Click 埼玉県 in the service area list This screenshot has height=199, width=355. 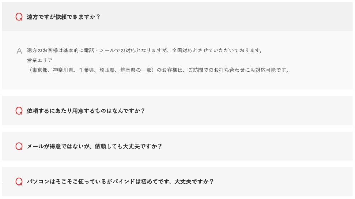(107, 70)
